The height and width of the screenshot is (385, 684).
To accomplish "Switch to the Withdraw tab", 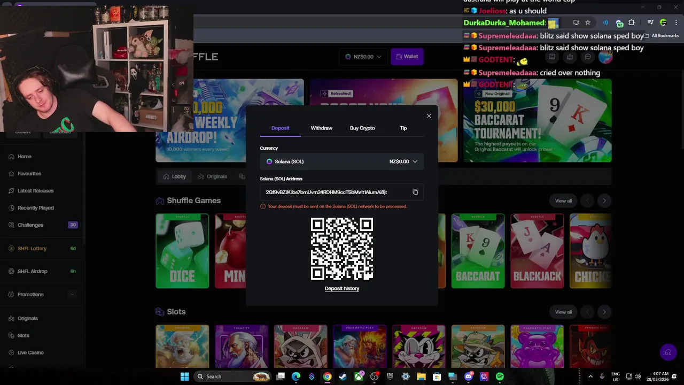I will (x=321, y=128).
